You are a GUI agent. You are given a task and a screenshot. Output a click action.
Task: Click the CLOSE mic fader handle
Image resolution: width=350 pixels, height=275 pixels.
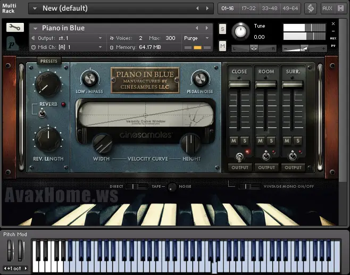coord(239,85)
